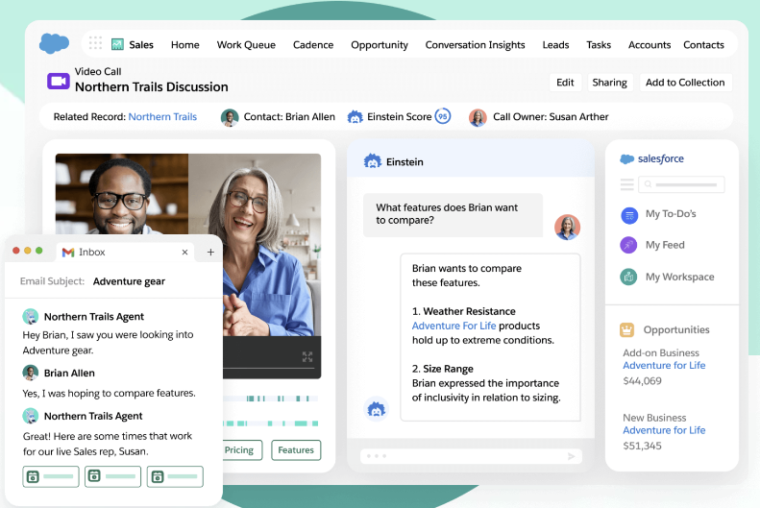Click the Einstein chat message input

(x=471, y=456)
